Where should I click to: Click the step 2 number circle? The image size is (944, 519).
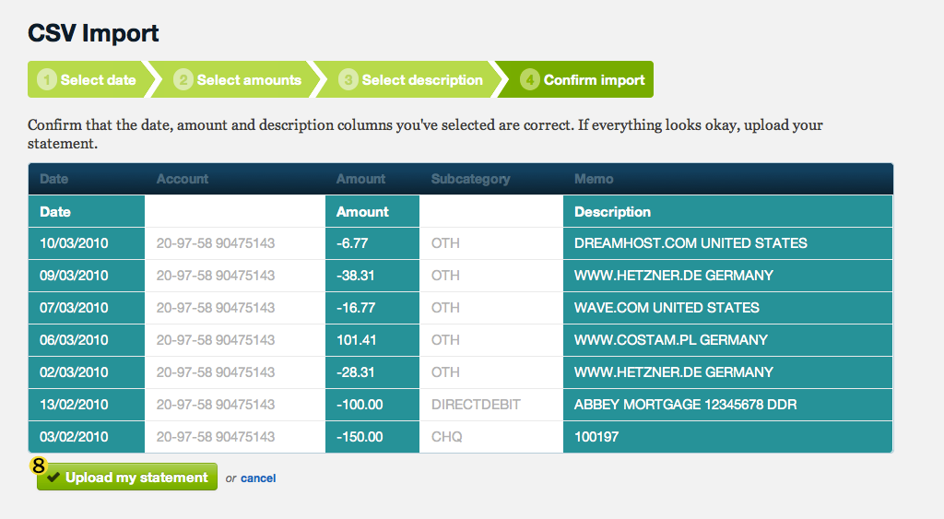(183, 79)
